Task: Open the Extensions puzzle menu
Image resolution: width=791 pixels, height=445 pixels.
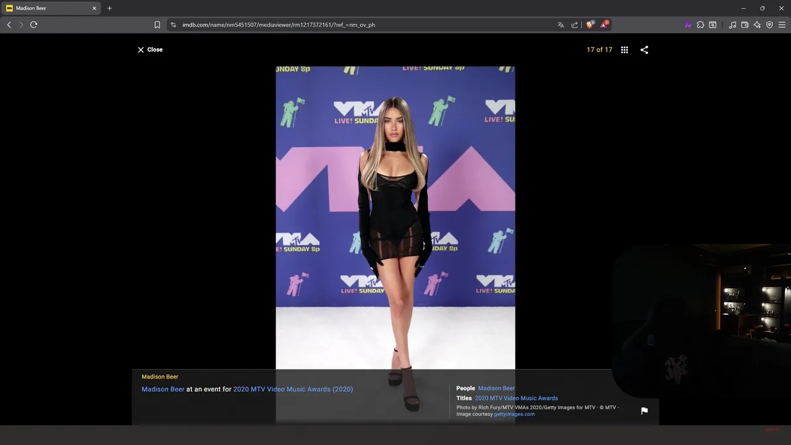Action: point(700,25)
